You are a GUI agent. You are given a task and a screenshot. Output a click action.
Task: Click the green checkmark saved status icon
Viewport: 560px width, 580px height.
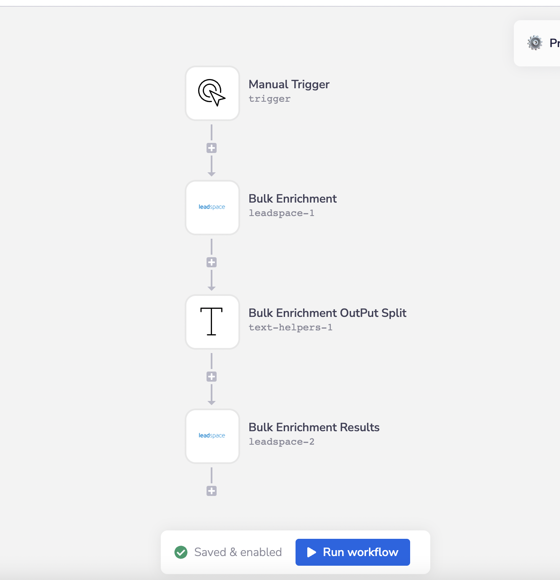[x=181, y=552]
